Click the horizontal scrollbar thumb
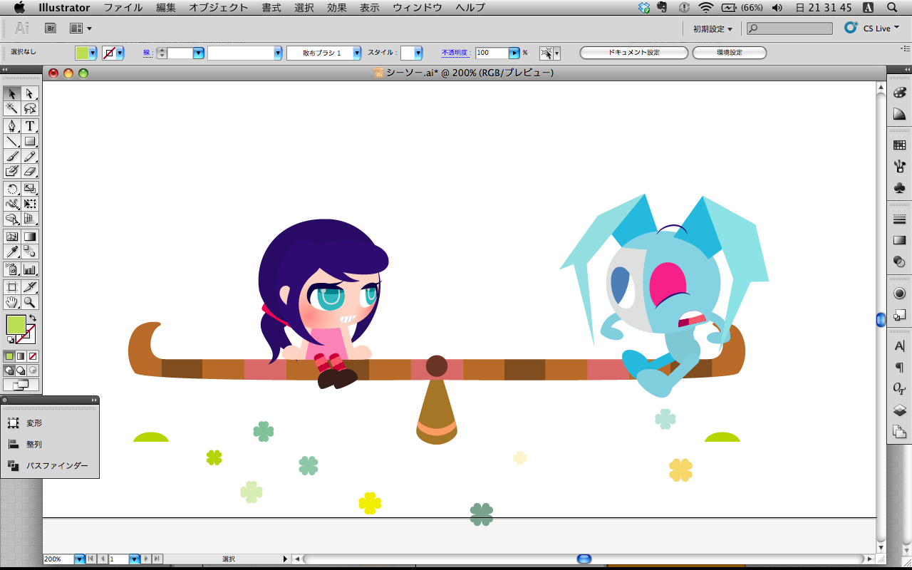 tap(584, 559)
